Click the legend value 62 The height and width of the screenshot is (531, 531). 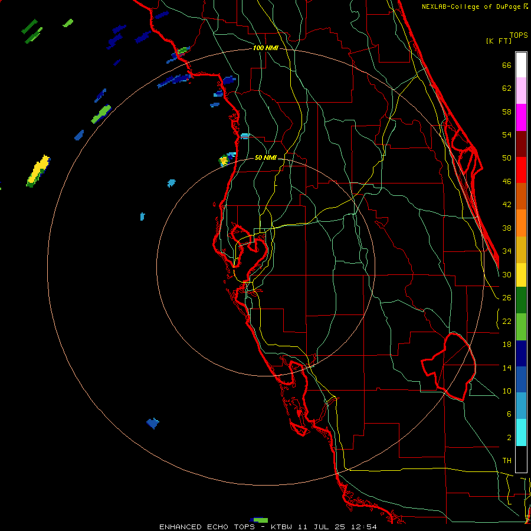pos(507,88)
